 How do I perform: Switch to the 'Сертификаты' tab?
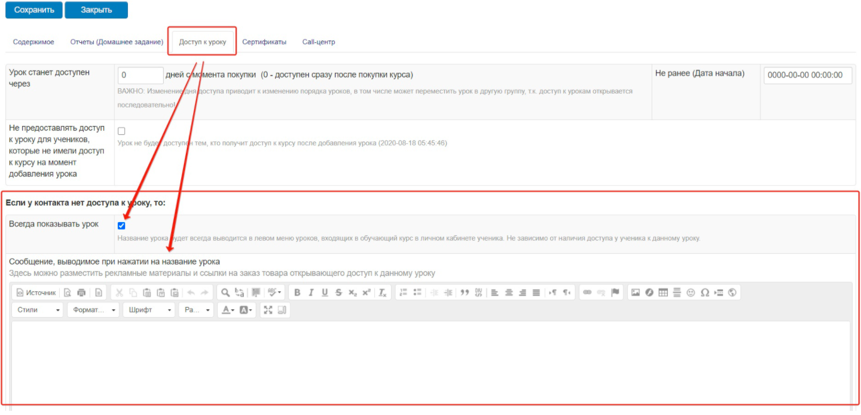(264, 42)
